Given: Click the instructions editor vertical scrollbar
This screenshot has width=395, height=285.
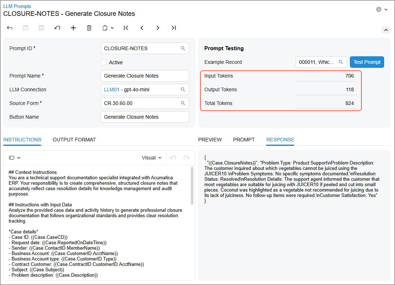Looking at the screenshot, I should coord(192,186).
